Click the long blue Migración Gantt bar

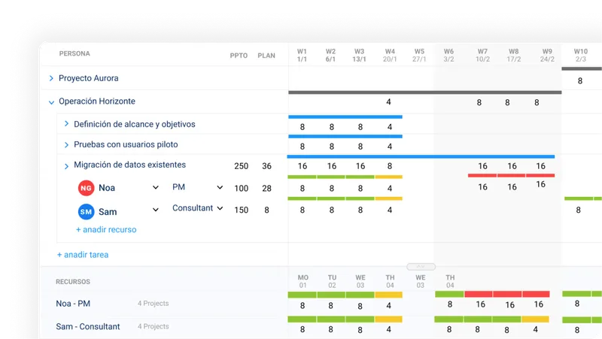click(421, 156)
